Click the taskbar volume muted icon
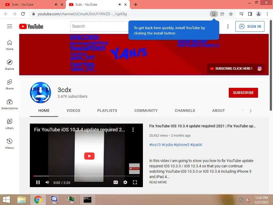The width and height of the screenshot is (273, 205). pos(248,200)
